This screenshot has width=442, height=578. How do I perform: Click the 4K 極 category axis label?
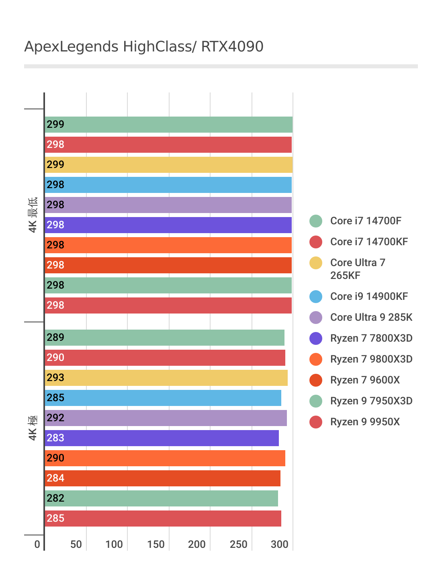pos(33,428)
